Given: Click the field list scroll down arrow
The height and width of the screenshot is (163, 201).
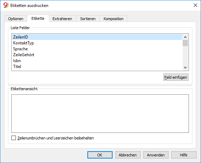Looking at the screenshot, I should pos(185,68).
